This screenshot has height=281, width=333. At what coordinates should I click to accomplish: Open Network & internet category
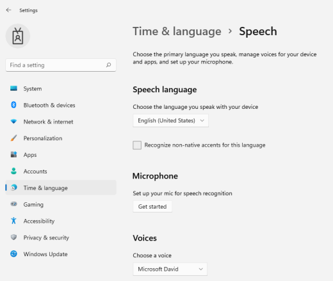[x=61, y=122]
